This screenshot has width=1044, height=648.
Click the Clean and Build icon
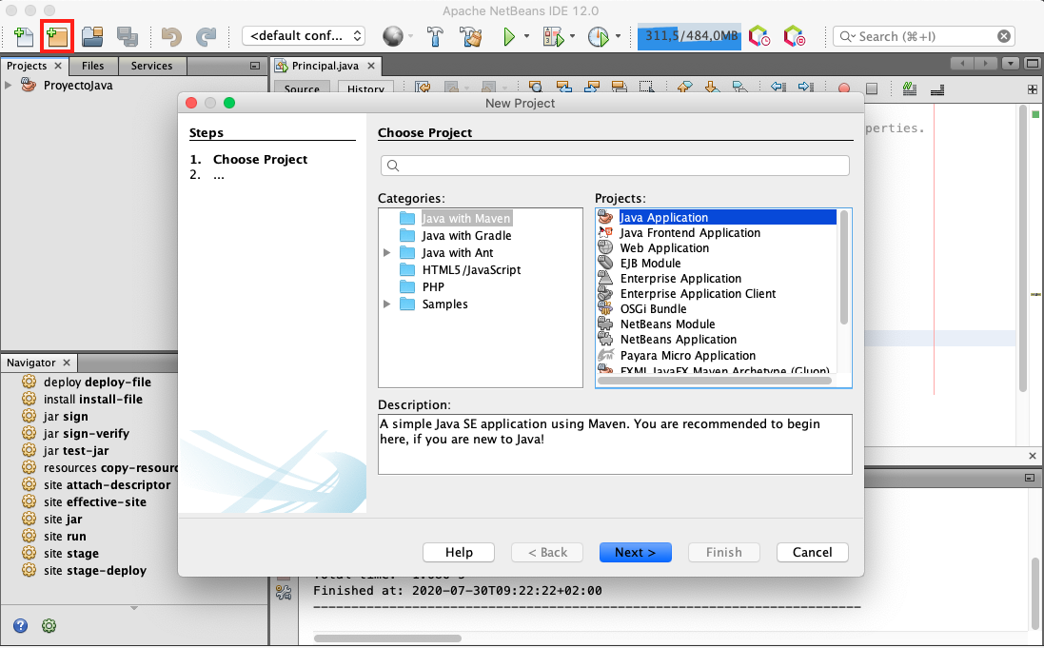point(471,36)
